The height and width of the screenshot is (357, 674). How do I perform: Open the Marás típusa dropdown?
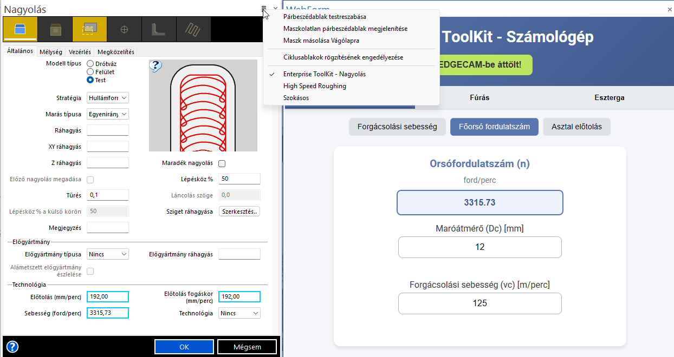108,114
